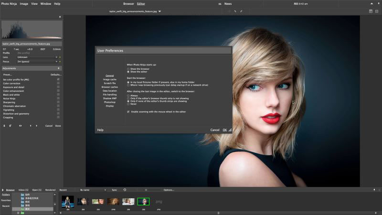Click Done below adjustments list
This screenshot has width=382, height=215.
tap(58, 126)
